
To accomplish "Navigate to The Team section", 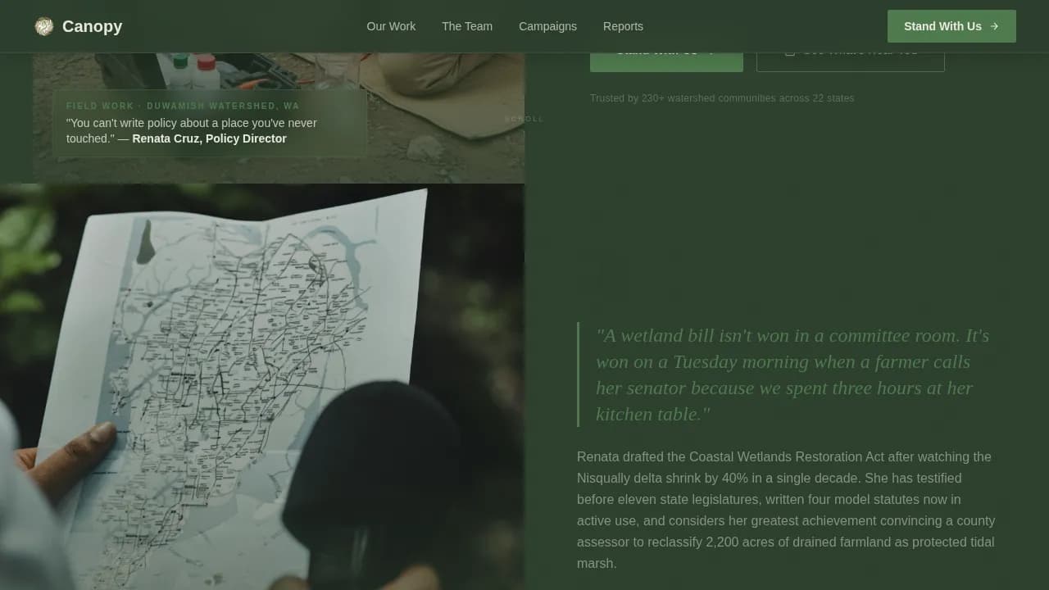I will coord(467,26).
